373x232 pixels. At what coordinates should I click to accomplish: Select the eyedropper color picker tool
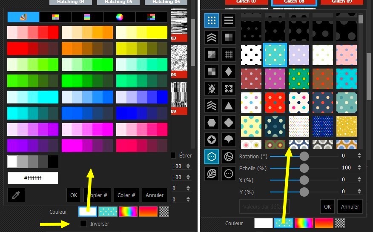[x=16, y=195]
